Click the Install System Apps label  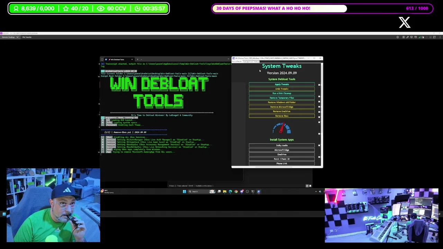[x=282, y=140]
